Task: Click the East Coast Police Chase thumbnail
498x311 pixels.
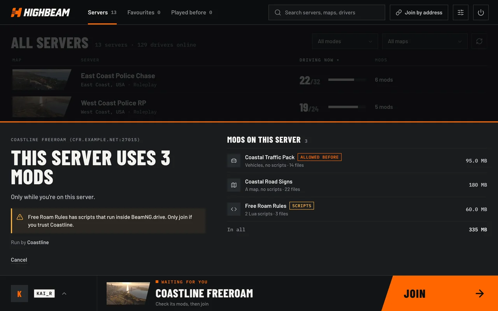Action: pos(42,80)
